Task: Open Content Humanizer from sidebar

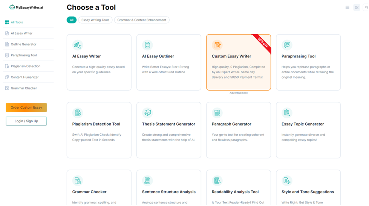Action: [x=24, y=77]
